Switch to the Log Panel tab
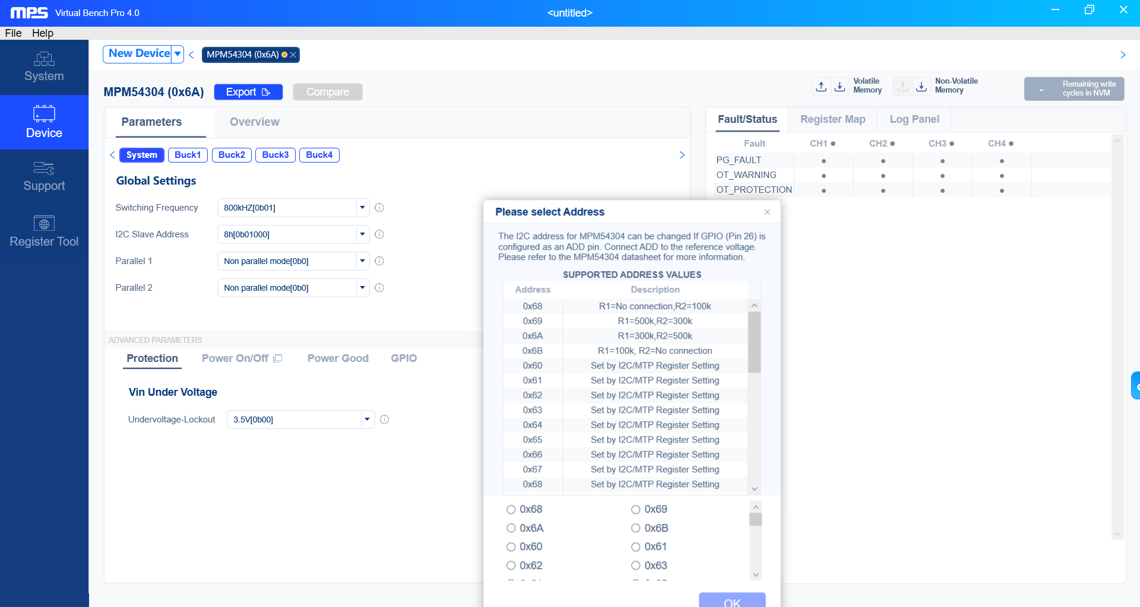The image size is (1140, 607). click(x=914, y=119)
